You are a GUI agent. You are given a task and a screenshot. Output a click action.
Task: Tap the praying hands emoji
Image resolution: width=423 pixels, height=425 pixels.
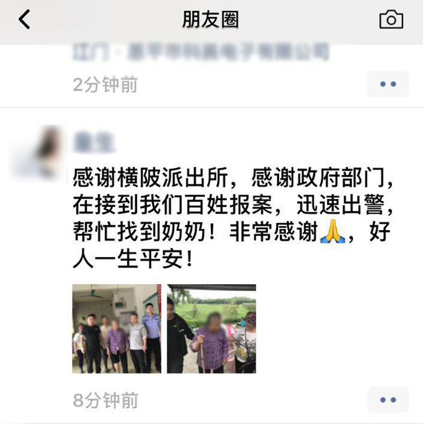(x=332, y=231)
